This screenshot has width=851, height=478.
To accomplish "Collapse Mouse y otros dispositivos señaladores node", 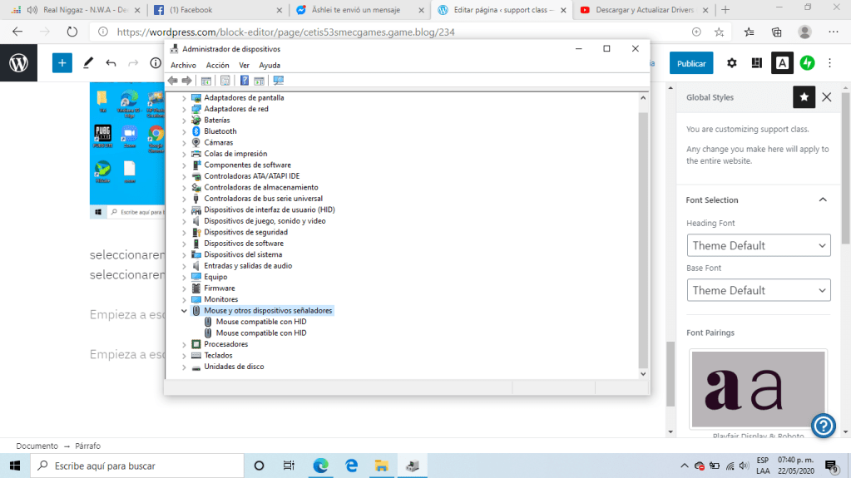I will point(185,311).
